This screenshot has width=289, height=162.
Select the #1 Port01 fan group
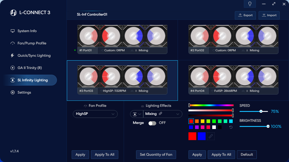tap(123, 39)
